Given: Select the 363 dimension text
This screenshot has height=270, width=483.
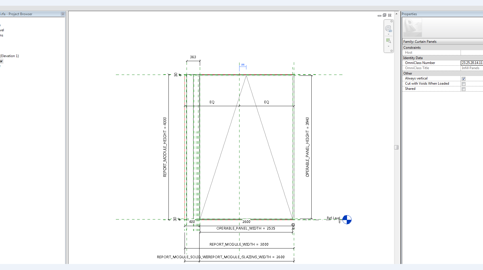Looking at the screenshot, I should click(x=193, y=57).
